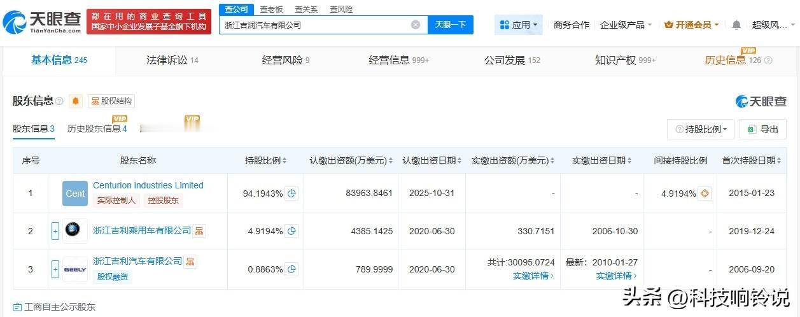This screenshot has height=317, width=800.
Task: Open 实缴详情 under 共计:30095.0724
Action: pos(533,276)
